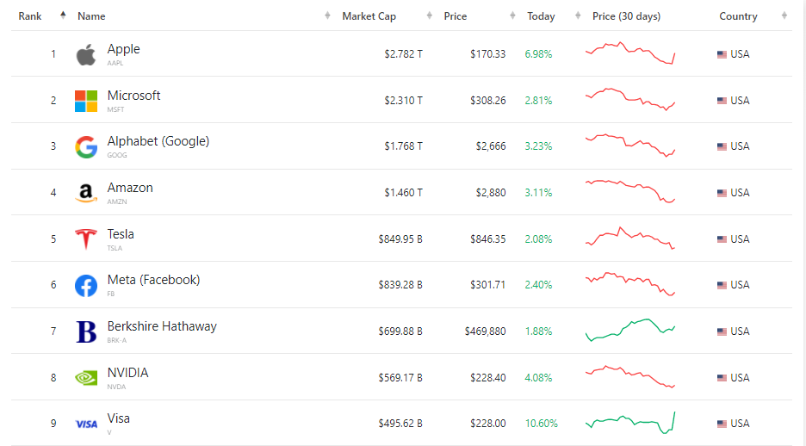Click the Apple logo icon
The height and width of the screenshot is (446, 806).
coord(86,55)
